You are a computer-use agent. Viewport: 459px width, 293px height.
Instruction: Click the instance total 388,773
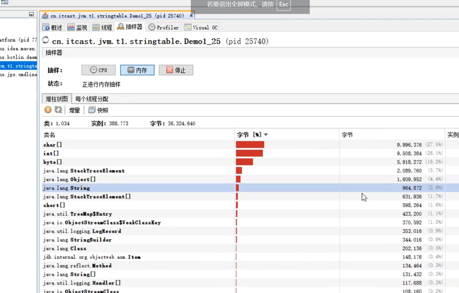click(x=119, y=123)
